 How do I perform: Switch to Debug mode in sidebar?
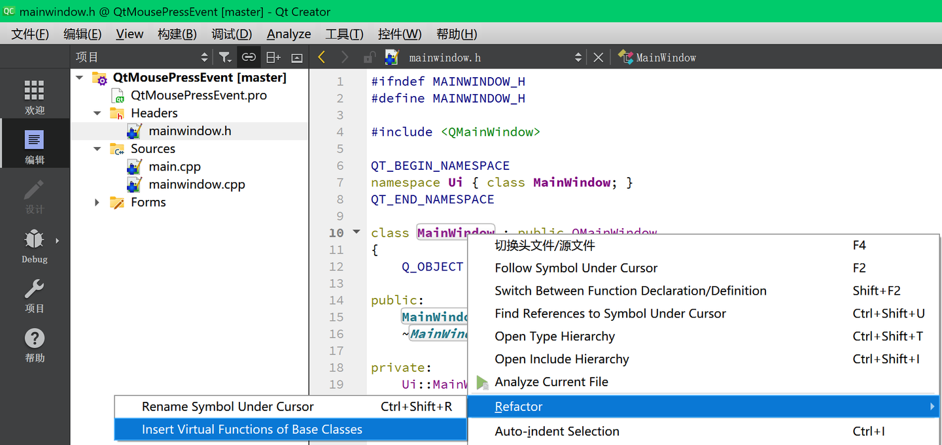(x=34, y=246)
